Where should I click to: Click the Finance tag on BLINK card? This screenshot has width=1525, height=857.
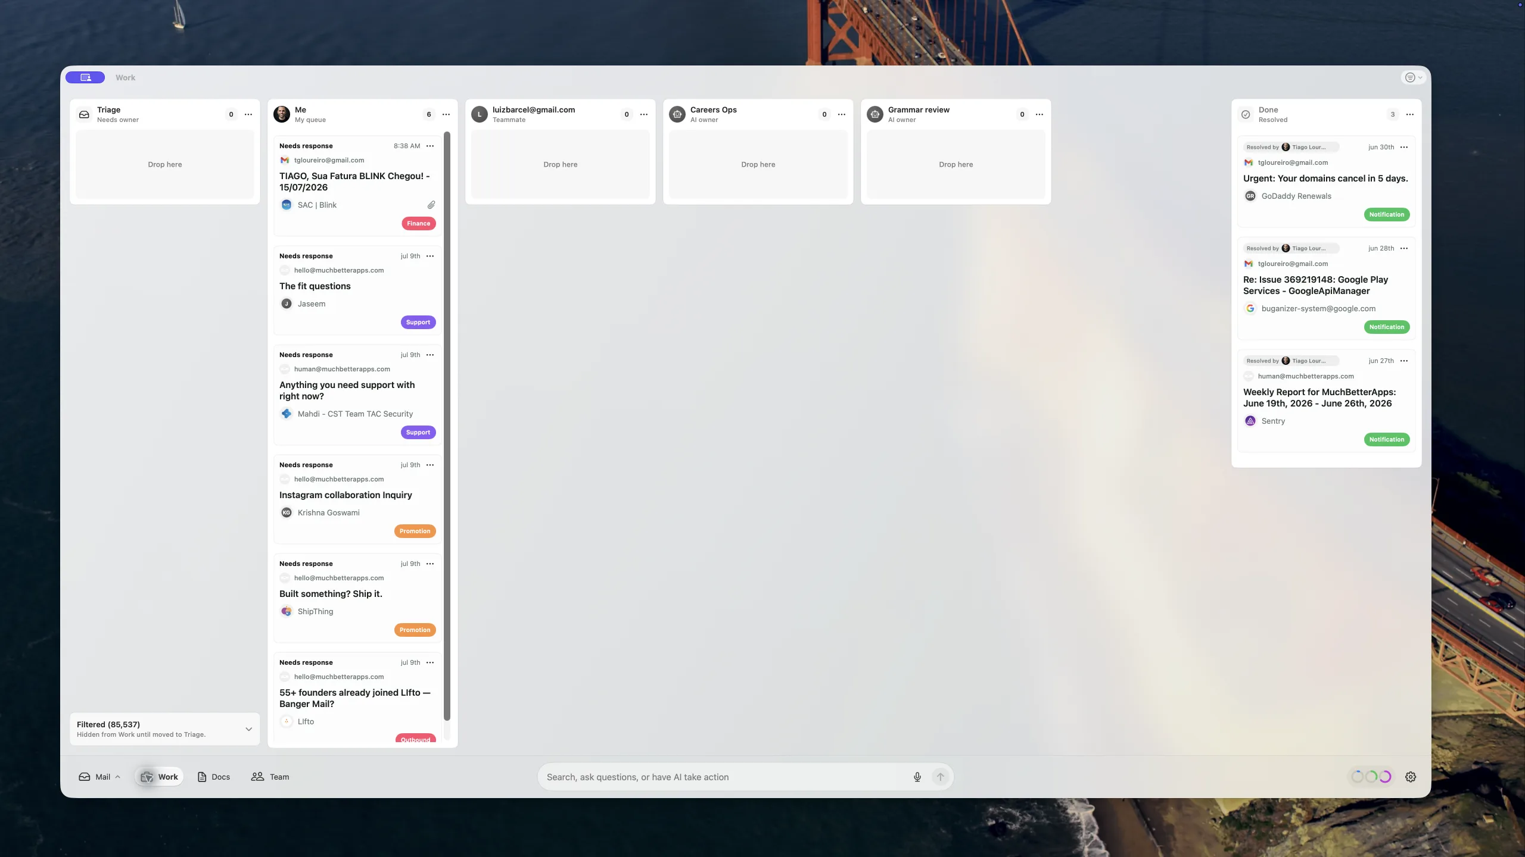tap(419, 224)
